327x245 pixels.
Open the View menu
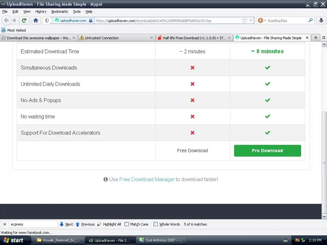[27, 11]
